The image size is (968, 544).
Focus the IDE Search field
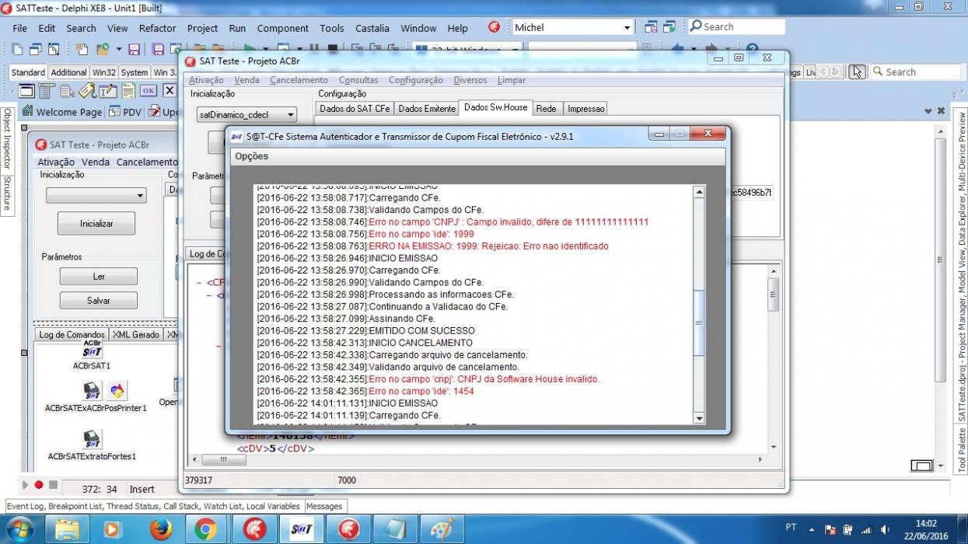coord(736,26)
